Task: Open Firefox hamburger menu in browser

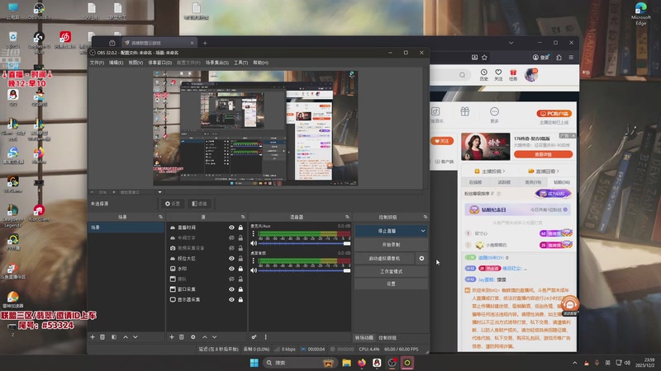Action: click(x=571, y=57)
